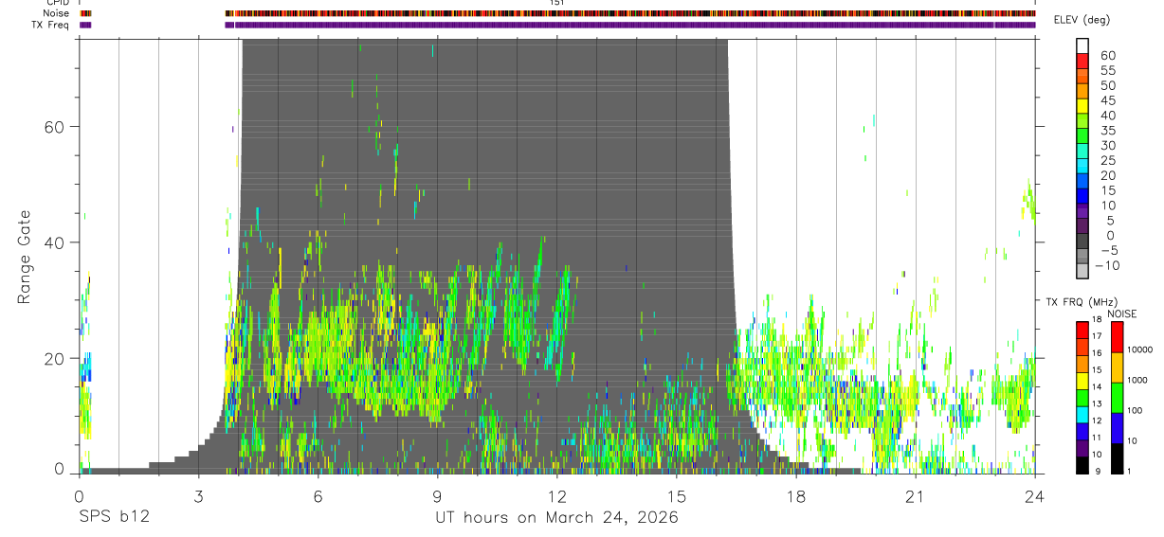Click the '3' tick on the hours axis

pyautogui.click(x=198, y=495)
